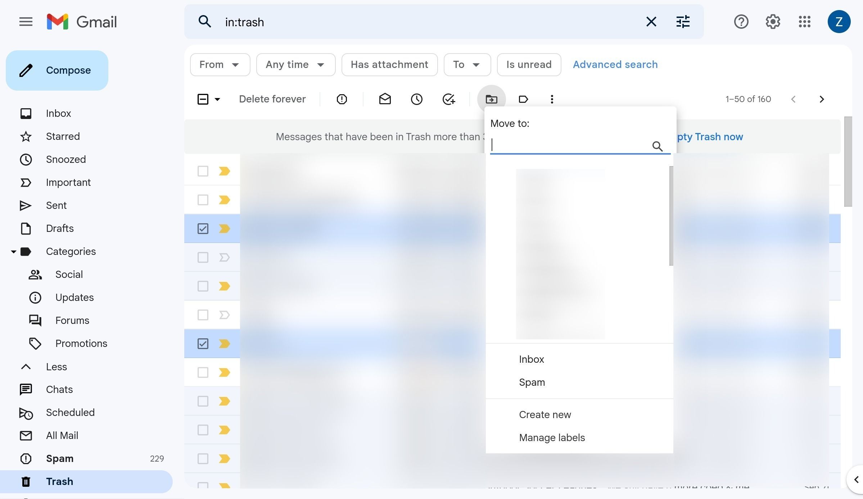This screenshot has height=499, width=863.
Task: Select Inbox in the Move to menu
Action: pos(531,359)
